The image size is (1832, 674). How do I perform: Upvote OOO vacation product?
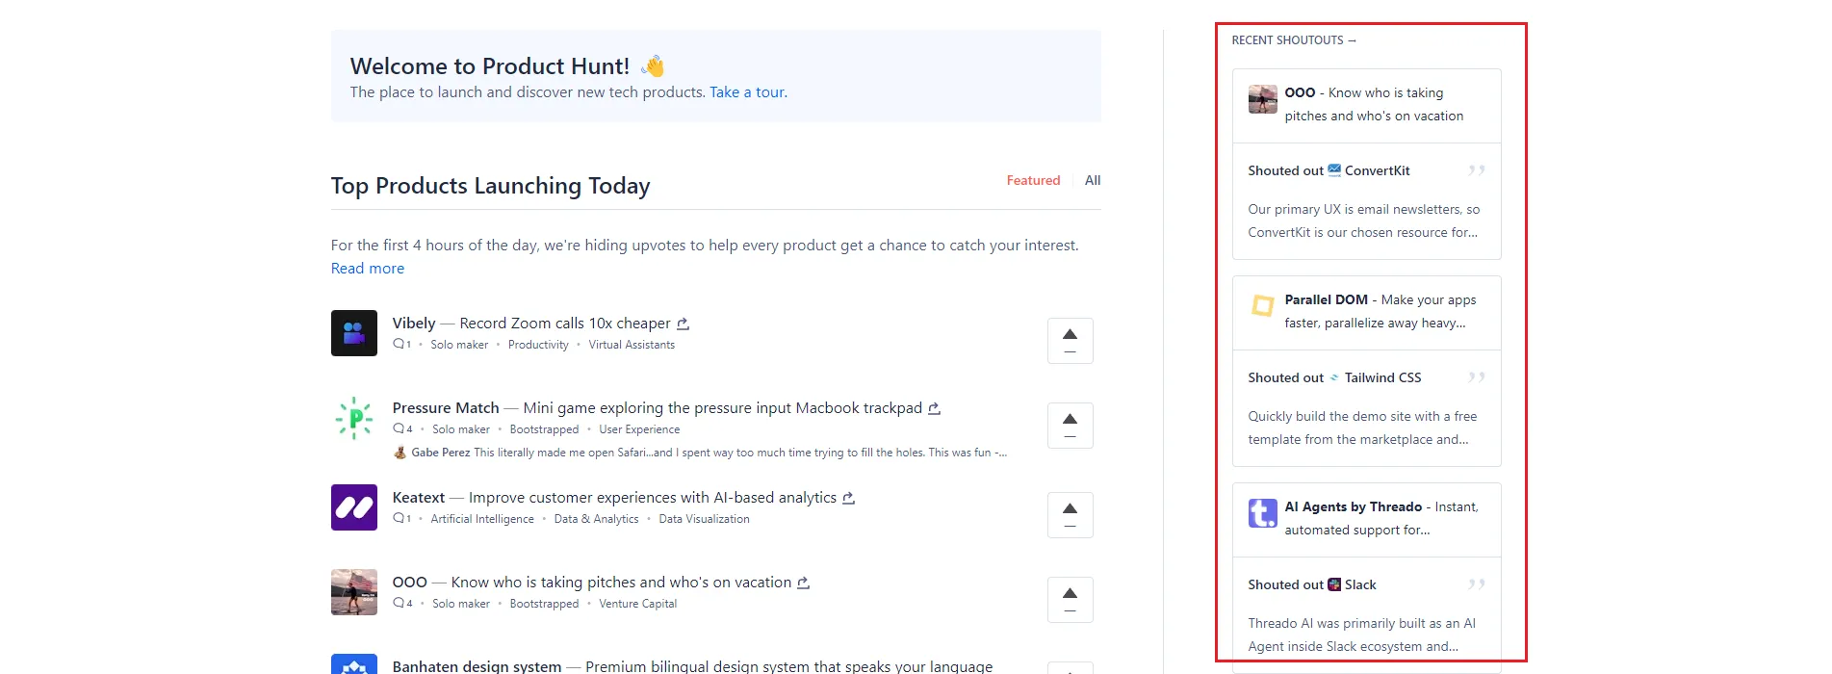(1070, 600)
